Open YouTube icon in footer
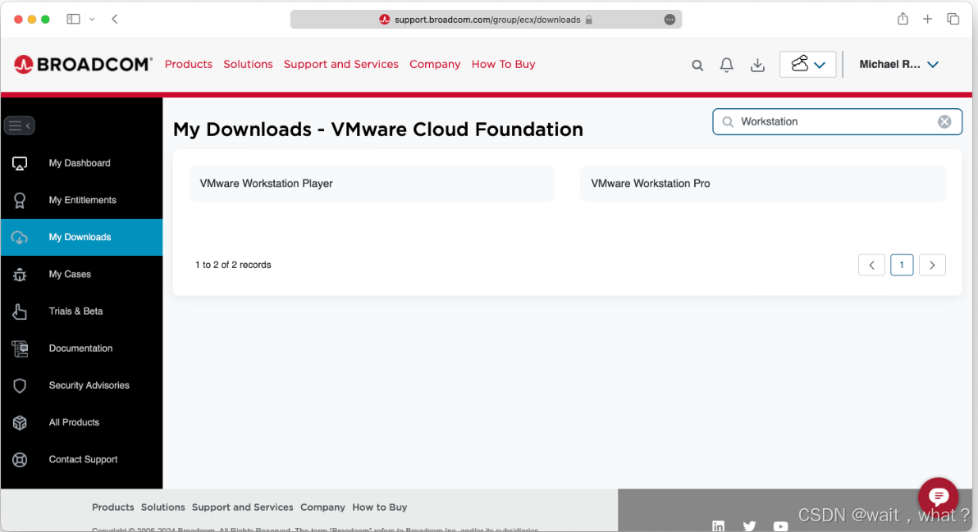Image resolution: width=978 pixels, height=532 pixels. [780, 526]
